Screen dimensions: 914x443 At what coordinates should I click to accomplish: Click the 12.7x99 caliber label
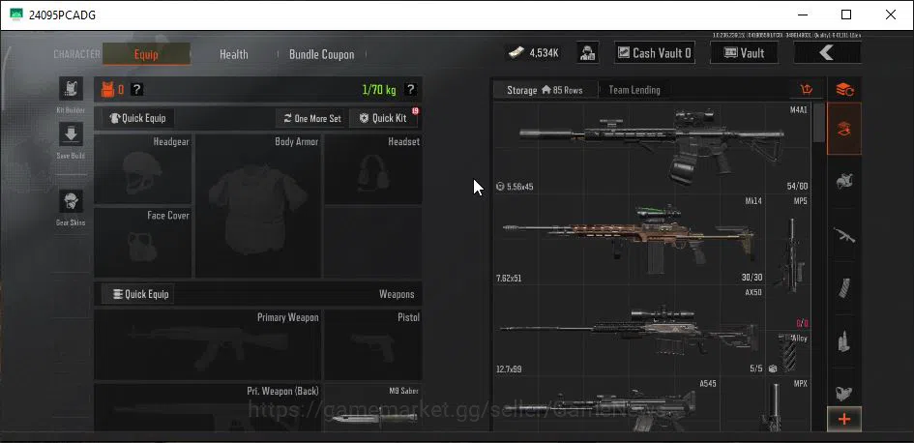click(509, 369)
